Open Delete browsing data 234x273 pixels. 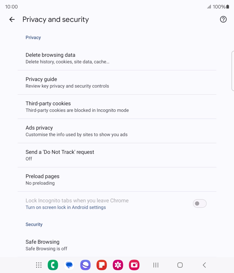click(117, 58)
